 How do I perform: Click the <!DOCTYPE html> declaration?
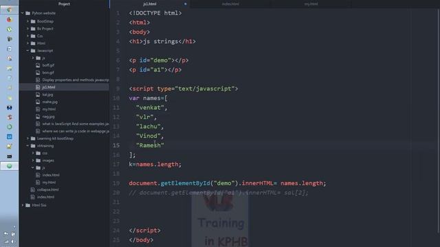(x=155, y=13)
